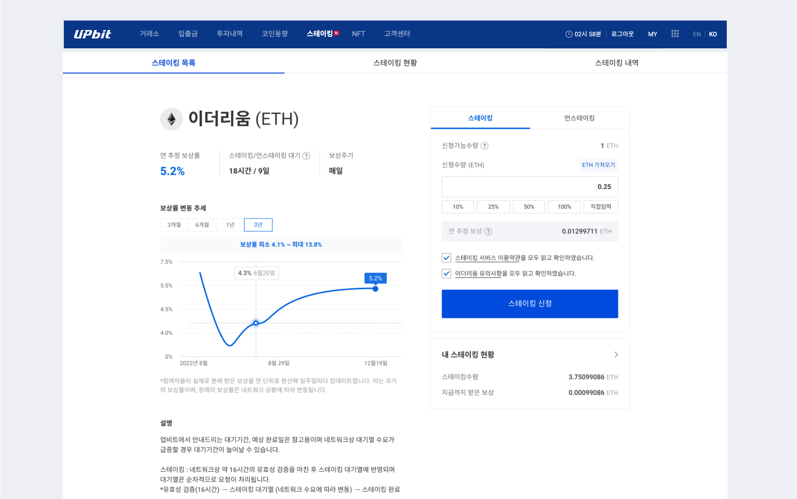Screen dimensions: 797x499
Task: Toggle the Ethereum precautions checkbox
Action: (x=446, y=273)
